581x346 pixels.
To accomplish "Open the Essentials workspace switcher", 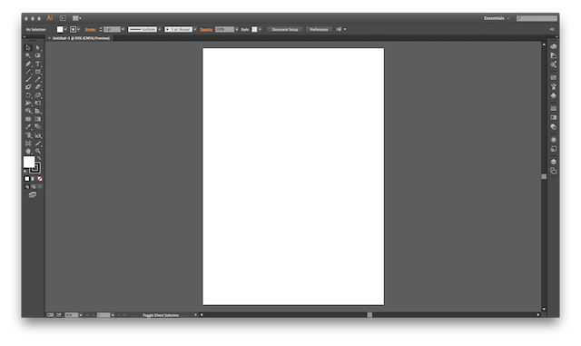I will pyautogui.click(x=497, y=18).
